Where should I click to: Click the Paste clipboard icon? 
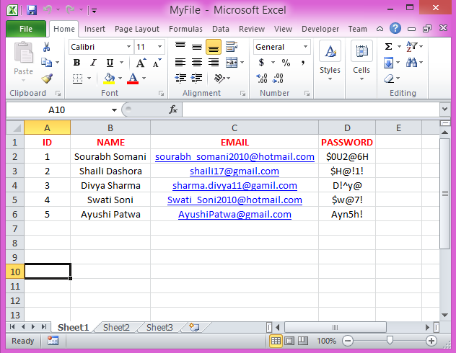coord(24,53)
